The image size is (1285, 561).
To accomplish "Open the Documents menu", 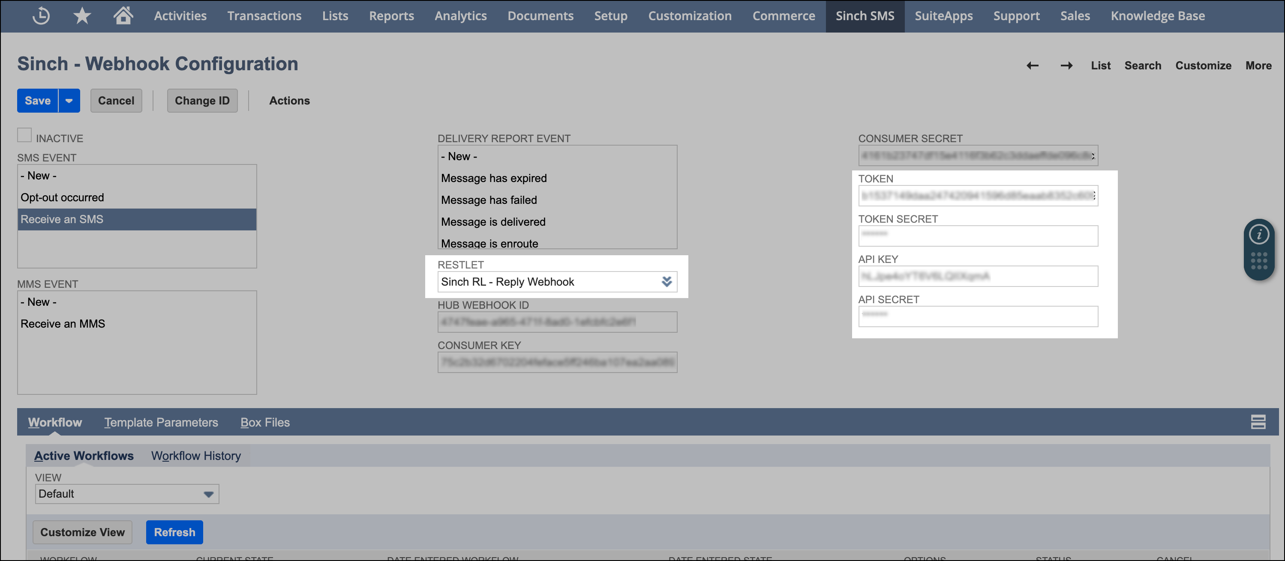I will tap(540, 16).
